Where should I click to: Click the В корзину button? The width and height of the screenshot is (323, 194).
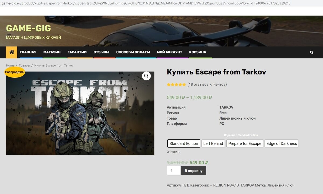pos(194,171)
